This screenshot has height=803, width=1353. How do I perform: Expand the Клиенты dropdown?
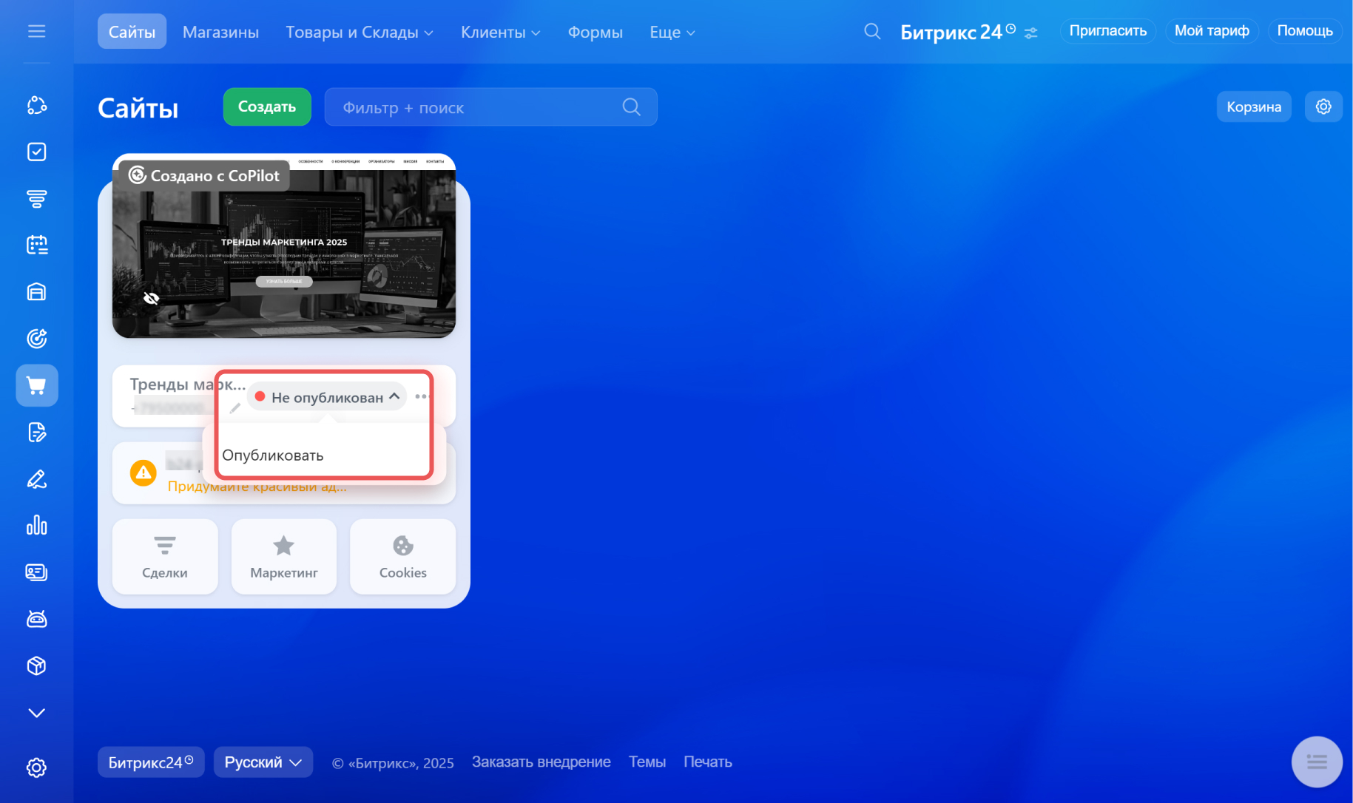501,32
